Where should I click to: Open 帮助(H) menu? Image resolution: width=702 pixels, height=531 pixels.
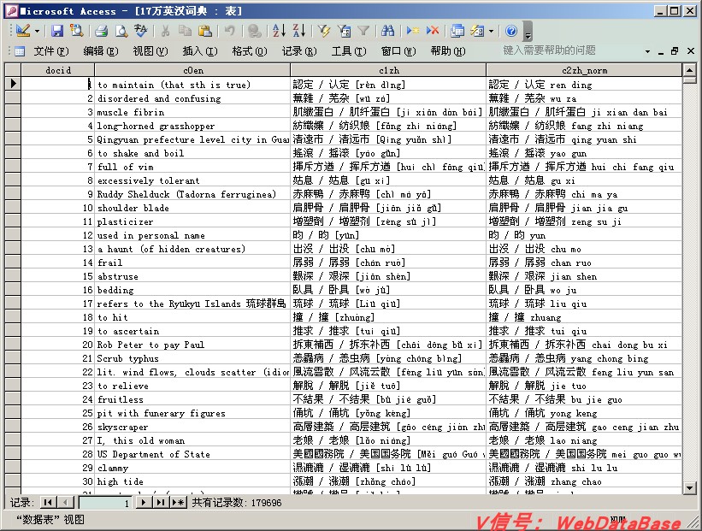coord(448,51)
